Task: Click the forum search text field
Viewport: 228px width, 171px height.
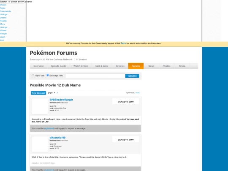Action: tap(95, 76)
